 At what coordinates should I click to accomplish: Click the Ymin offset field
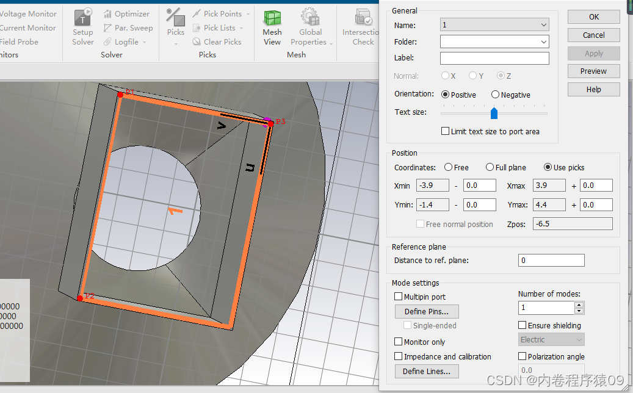[x=480, y=204]
